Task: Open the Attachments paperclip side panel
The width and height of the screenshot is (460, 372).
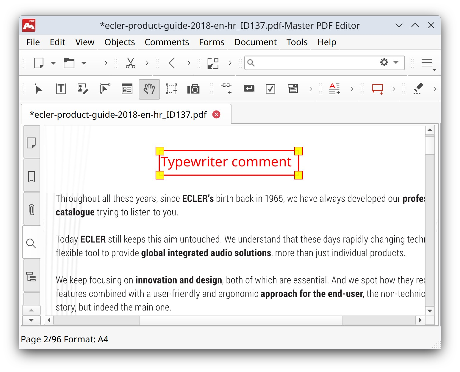Action: pos(32,209)
